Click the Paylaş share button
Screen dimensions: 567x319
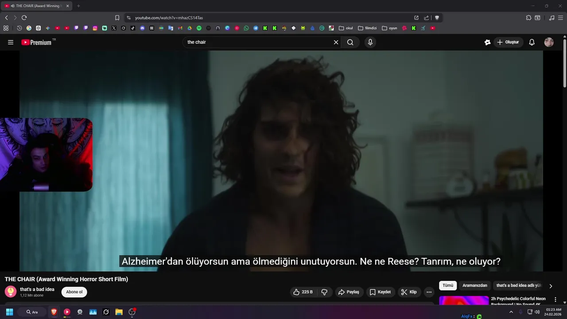[x=349, y=292]
